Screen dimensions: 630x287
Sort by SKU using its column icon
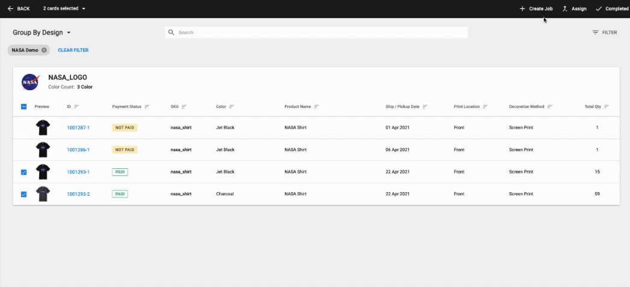tap(184, 107)
